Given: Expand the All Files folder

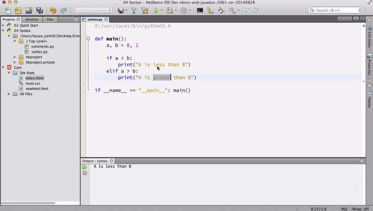Looking at the screenshot, I should (x=9, y=94).
